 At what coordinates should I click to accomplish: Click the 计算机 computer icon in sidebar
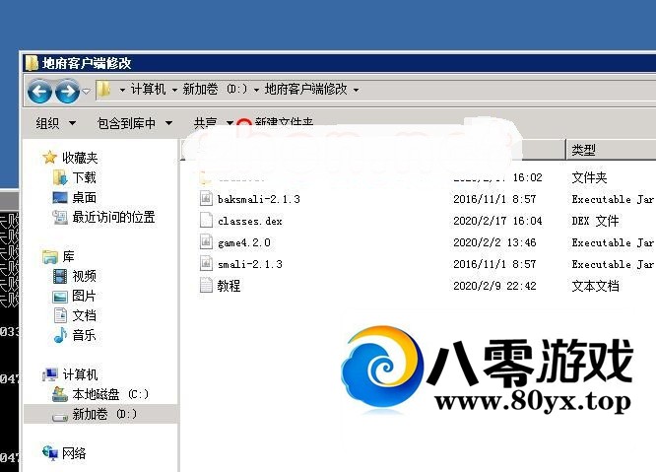[50, 374]
